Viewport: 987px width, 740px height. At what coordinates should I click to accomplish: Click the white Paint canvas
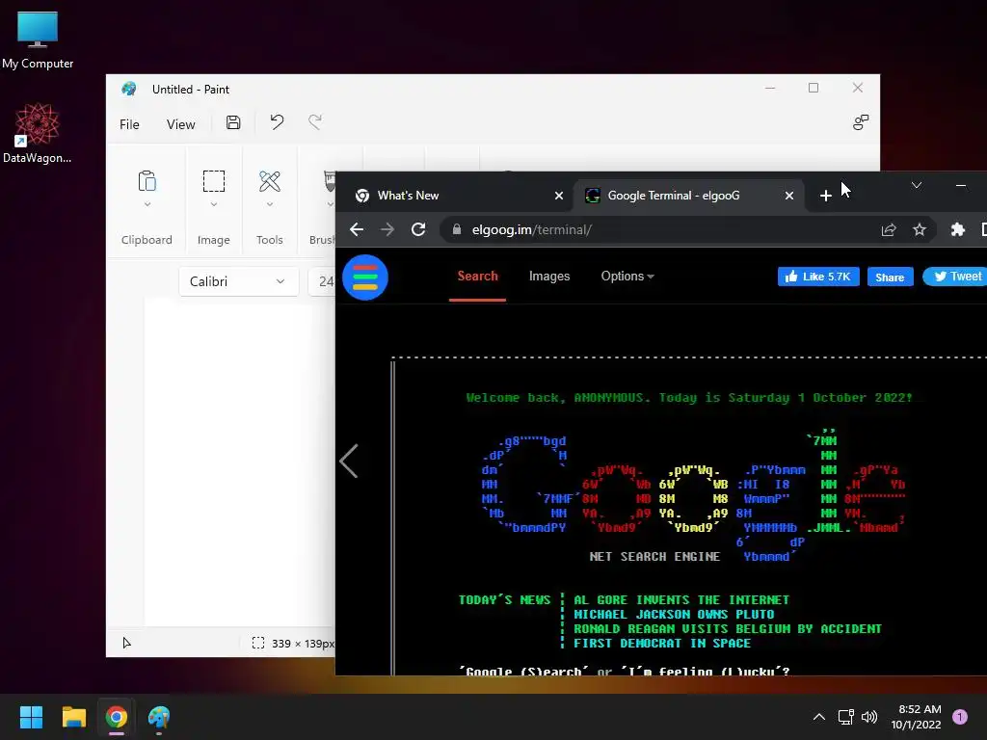(239, 462)
